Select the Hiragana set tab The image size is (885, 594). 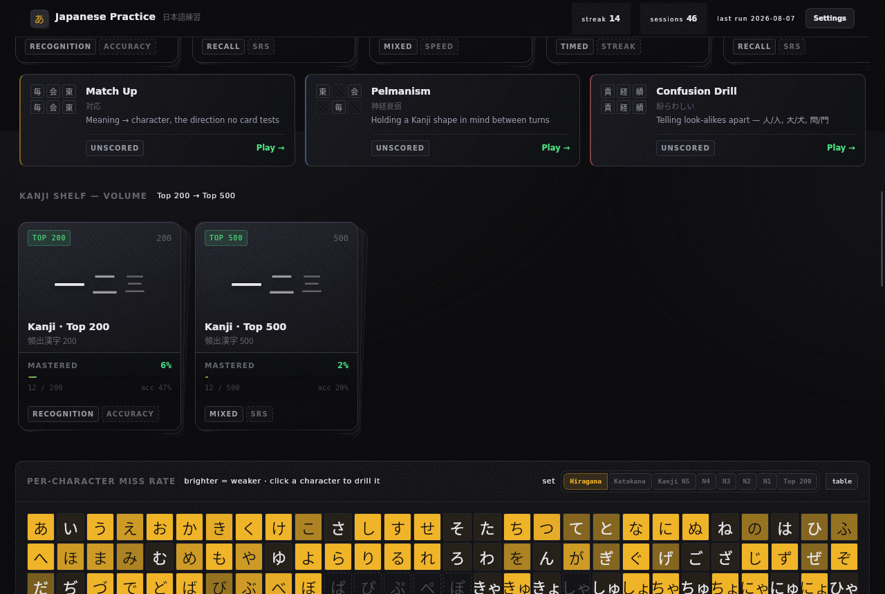[586, 481]
